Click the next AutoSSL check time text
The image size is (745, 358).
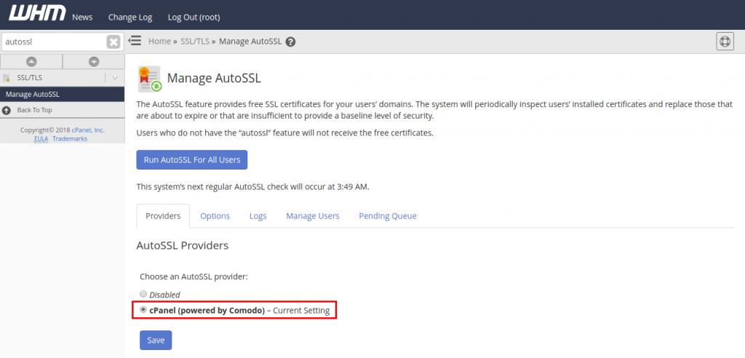click(252, 187)
